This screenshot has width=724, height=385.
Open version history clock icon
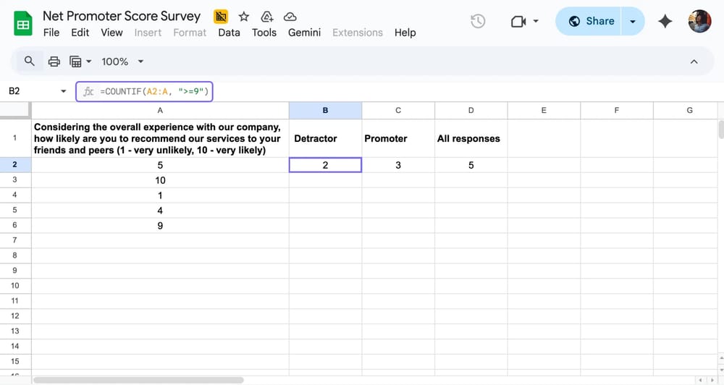478,21
